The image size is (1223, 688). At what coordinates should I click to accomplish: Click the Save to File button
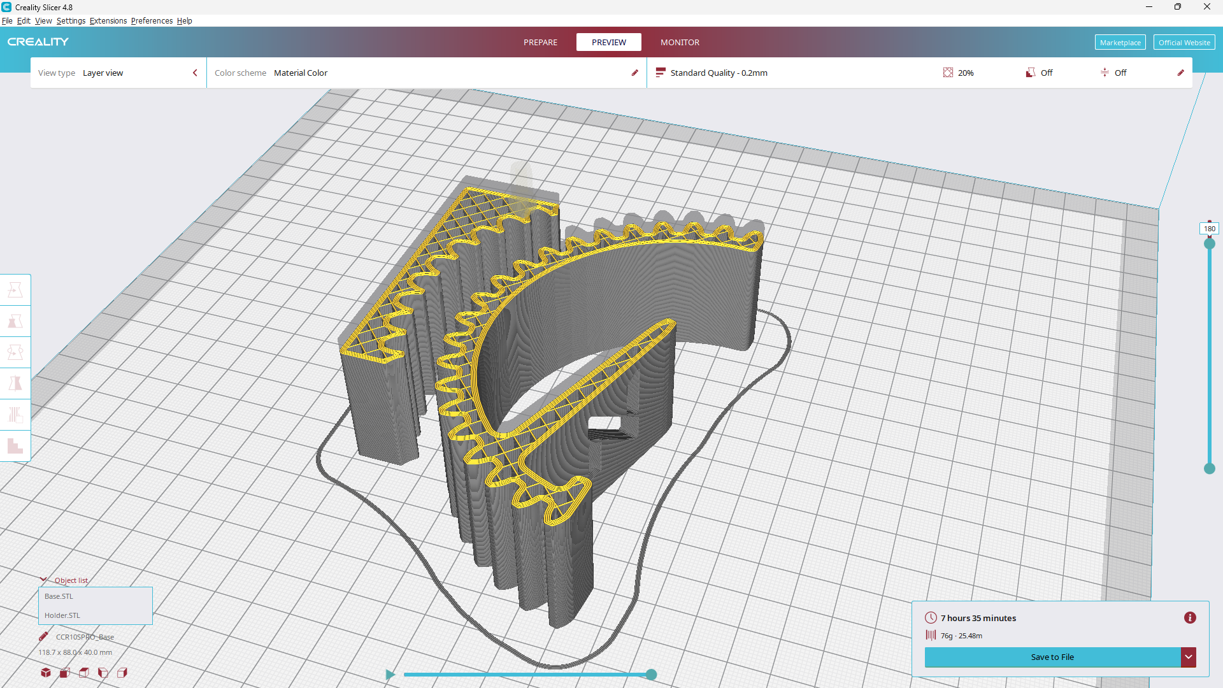click(1052, 657)
